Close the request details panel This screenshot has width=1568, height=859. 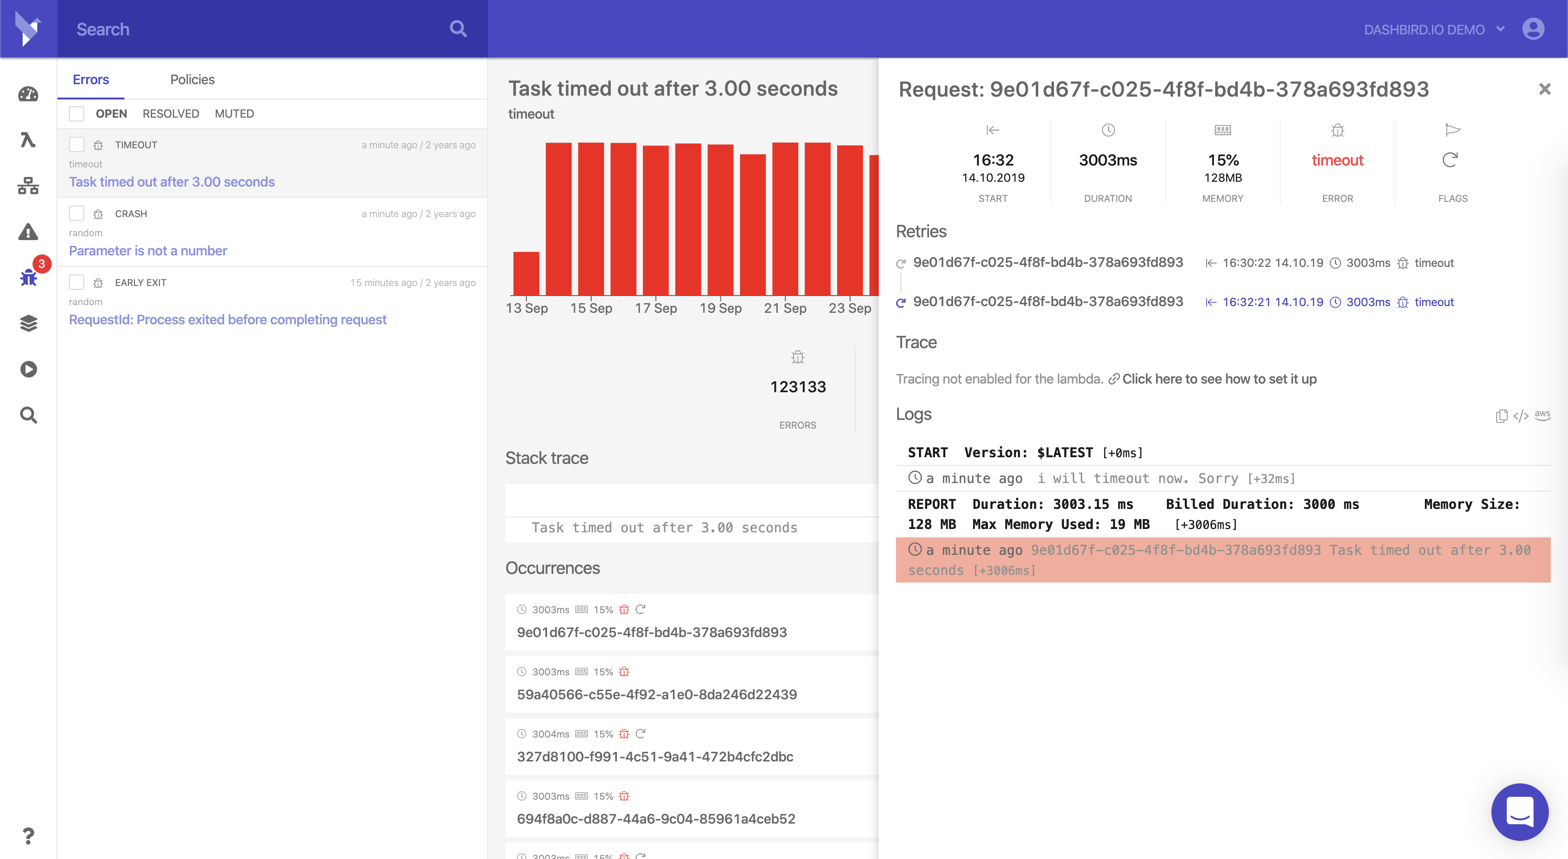pos(1544,89)
